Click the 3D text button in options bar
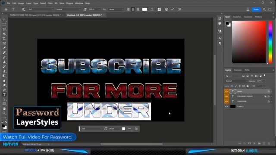Image resolution: width=276 pixels, height=155 pixels. [179, 9]
